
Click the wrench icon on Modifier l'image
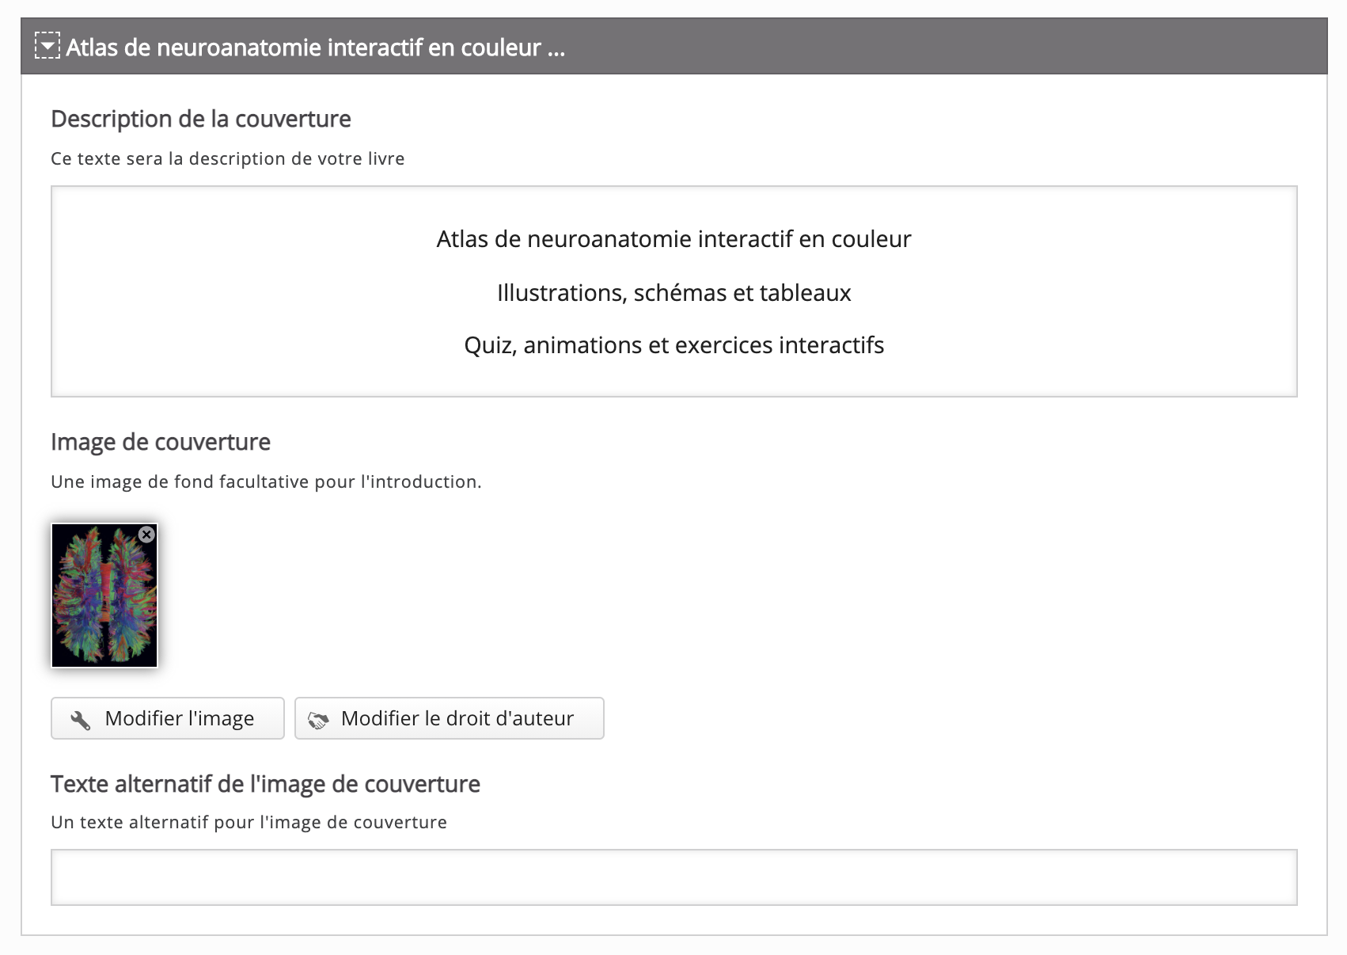[x=81, y=719]
